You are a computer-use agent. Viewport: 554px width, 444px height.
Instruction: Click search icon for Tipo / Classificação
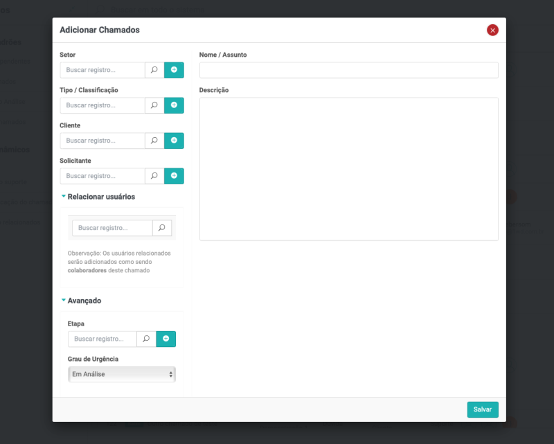pyautogui.click(x=154, y=105)
